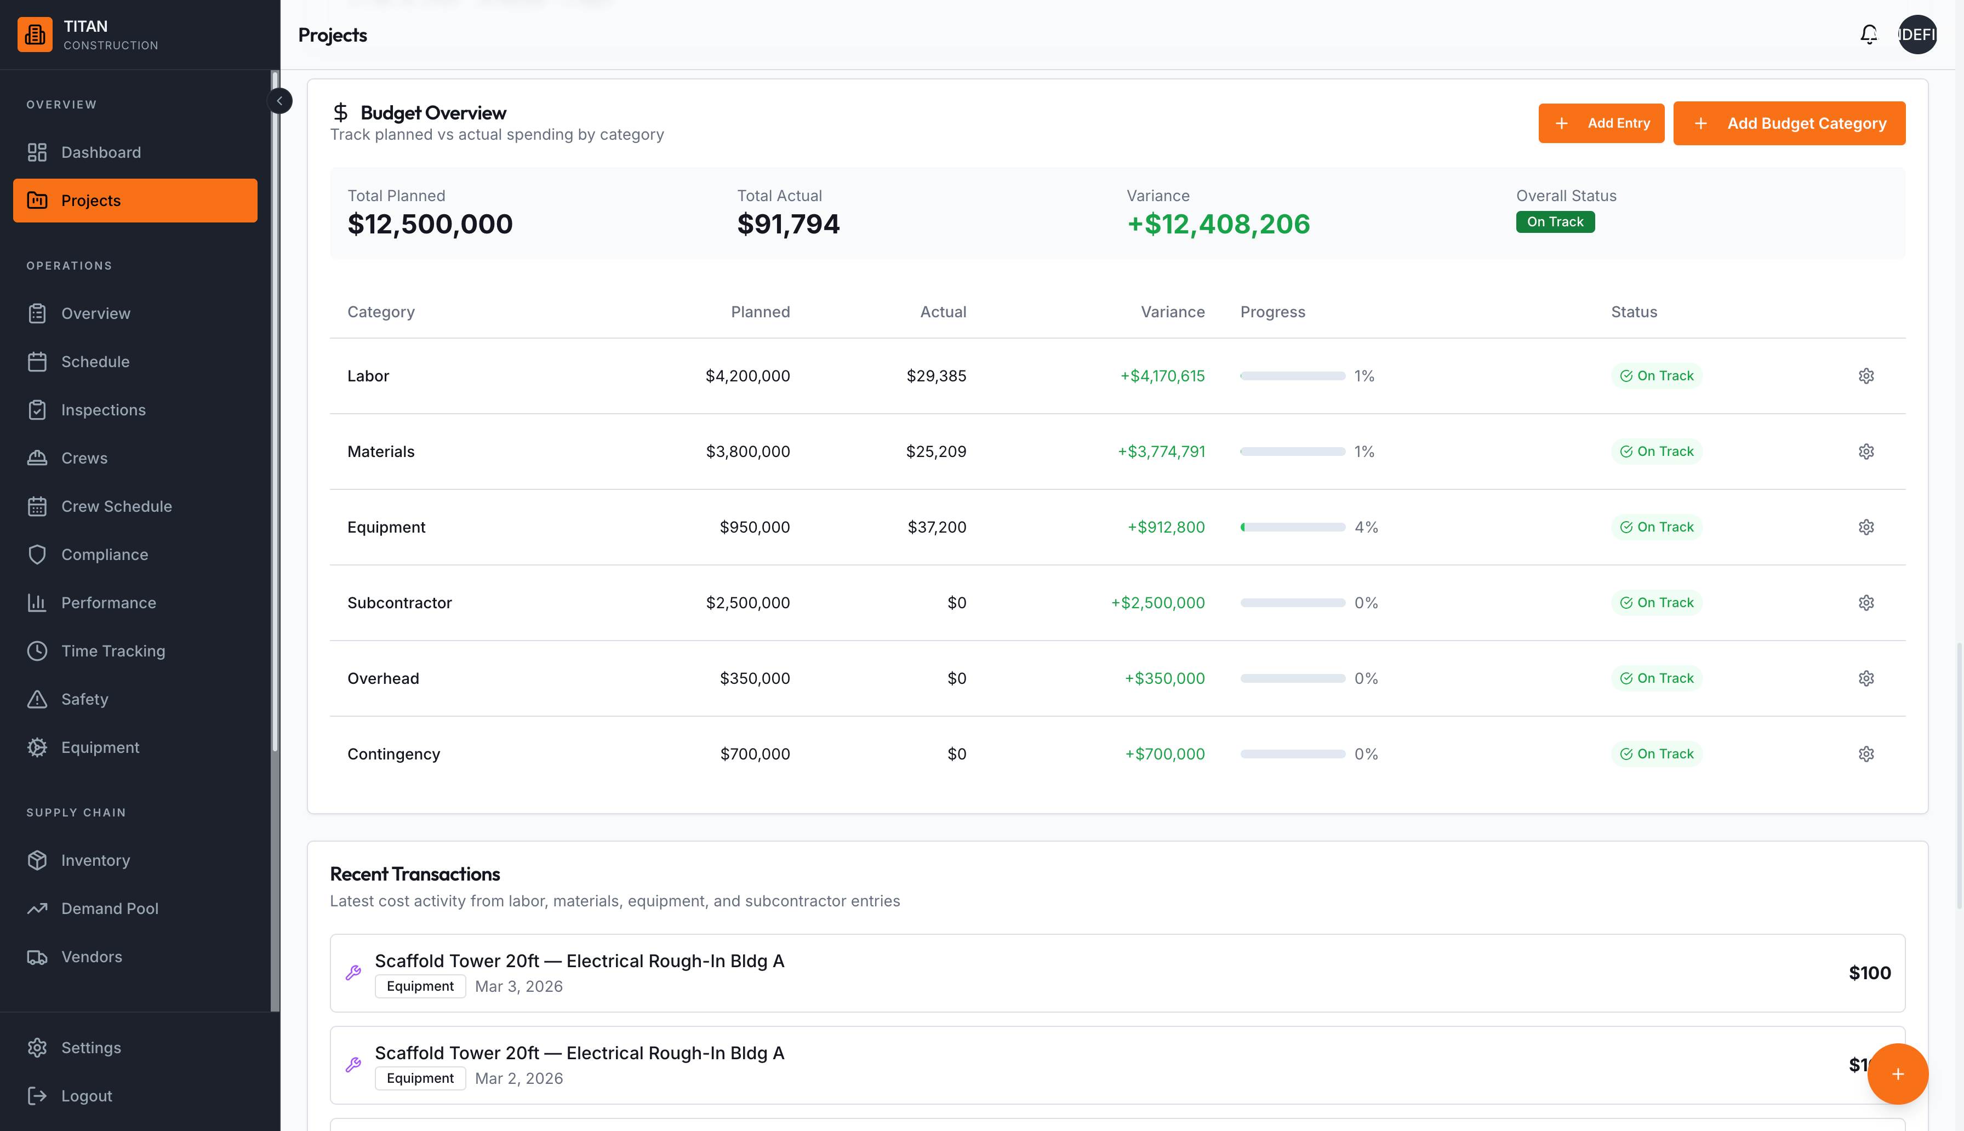Screen dimensions: 1964x1131
Task: Click the Equipment cog icon in sidebar
Action: tap(37, 747)
